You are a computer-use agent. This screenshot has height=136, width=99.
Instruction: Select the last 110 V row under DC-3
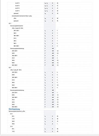[50, 131]
